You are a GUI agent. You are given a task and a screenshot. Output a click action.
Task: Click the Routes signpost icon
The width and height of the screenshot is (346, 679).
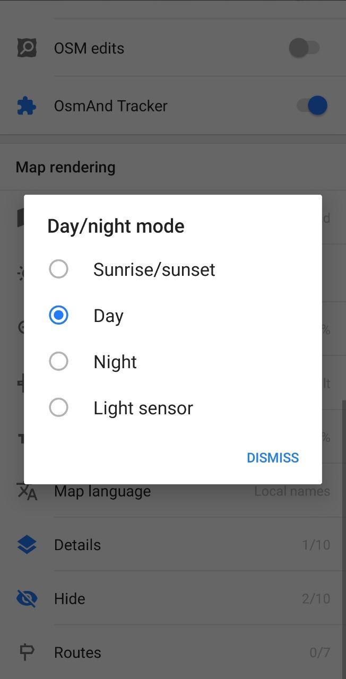[27, 652]
